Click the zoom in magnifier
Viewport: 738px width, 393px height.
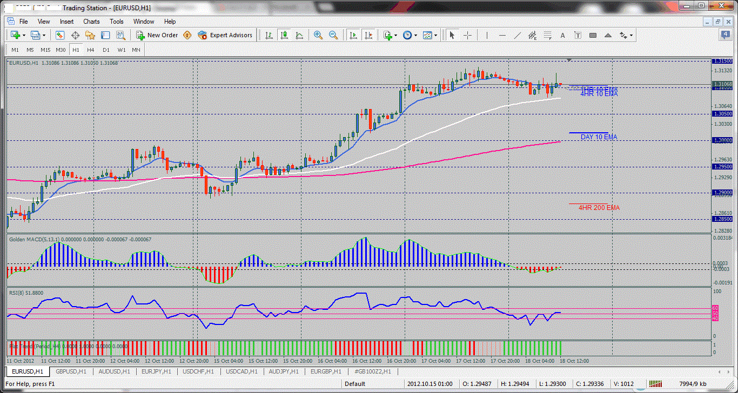(318, 35)
